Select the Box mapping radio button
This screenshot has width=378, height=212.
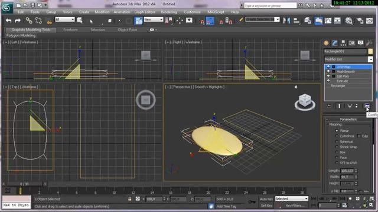337,152
